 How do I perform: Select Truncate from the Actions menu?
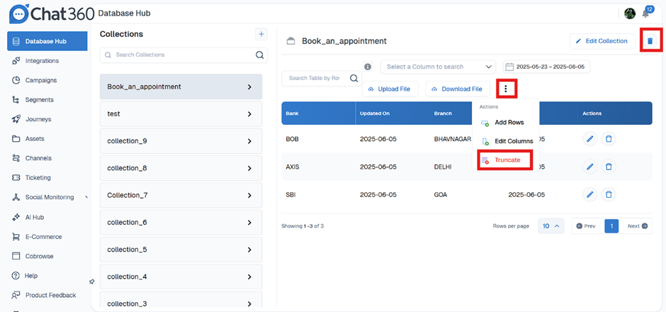click(507, 160)
